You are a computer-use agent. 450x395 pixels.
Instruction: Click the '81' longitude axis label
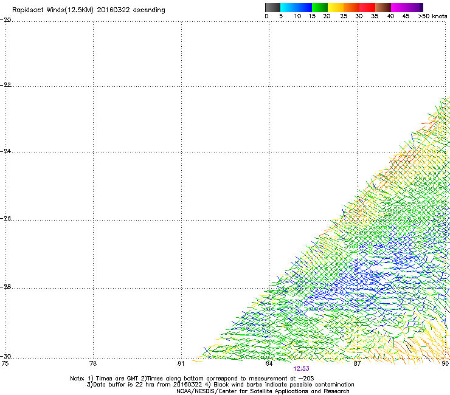coord(181,363)
